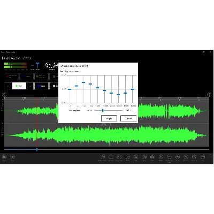The image size is (214, 214).
Task: Click the 31 Hz equalizer band handle
Action: point(70,89)
